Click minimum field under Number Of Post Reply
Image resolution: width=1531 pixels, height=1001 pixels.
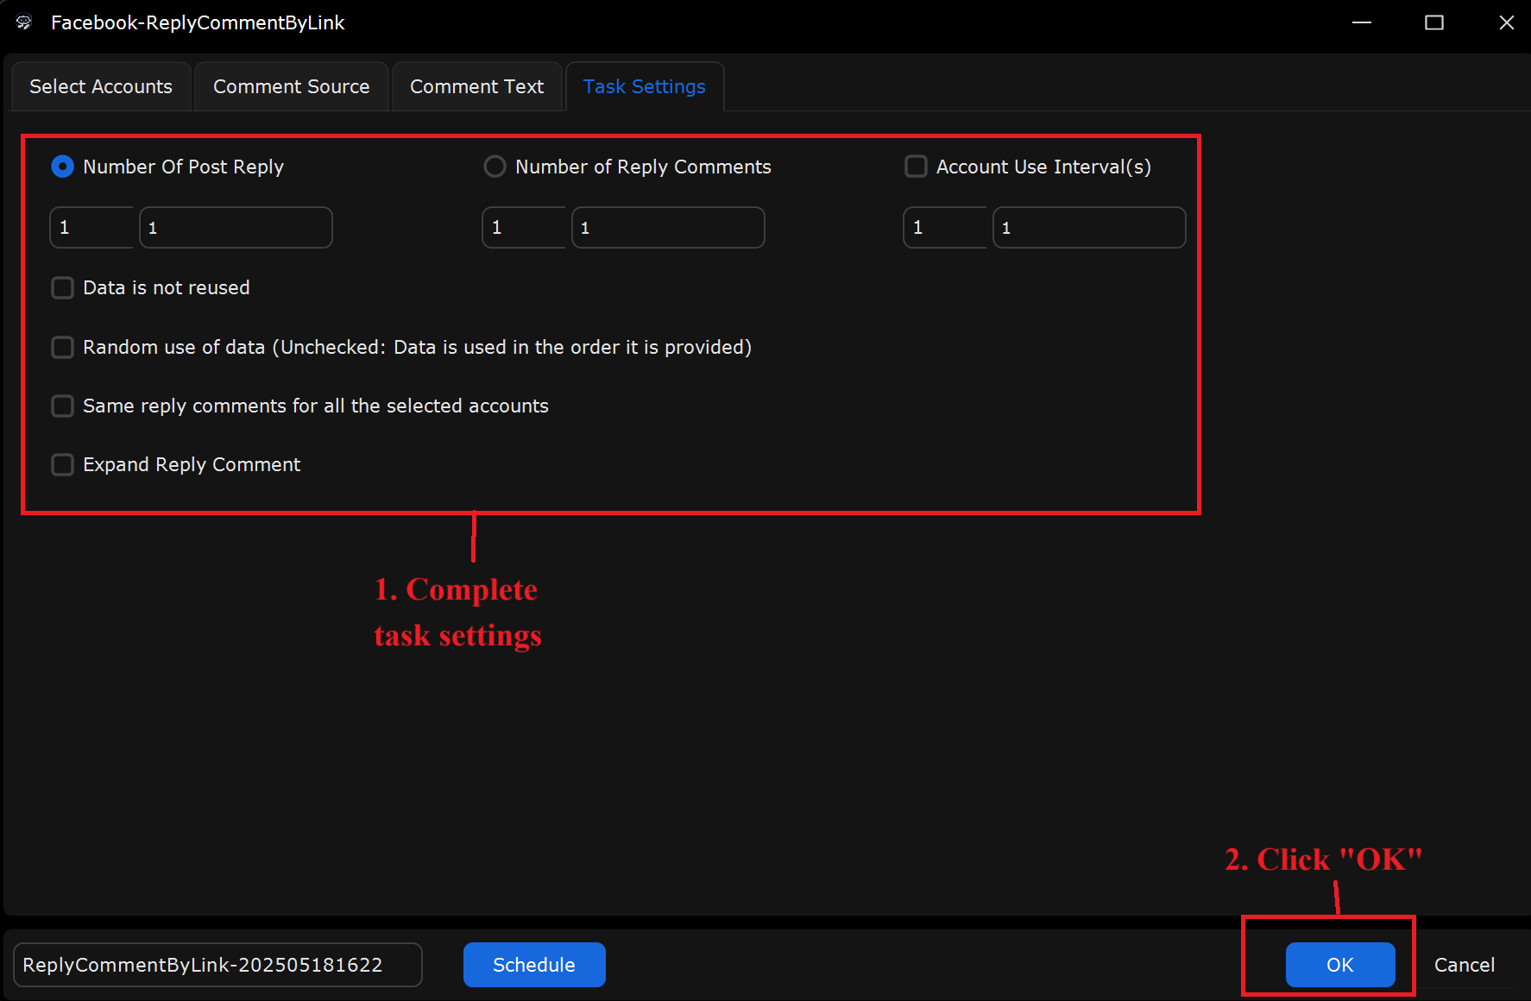pos(91,228)
